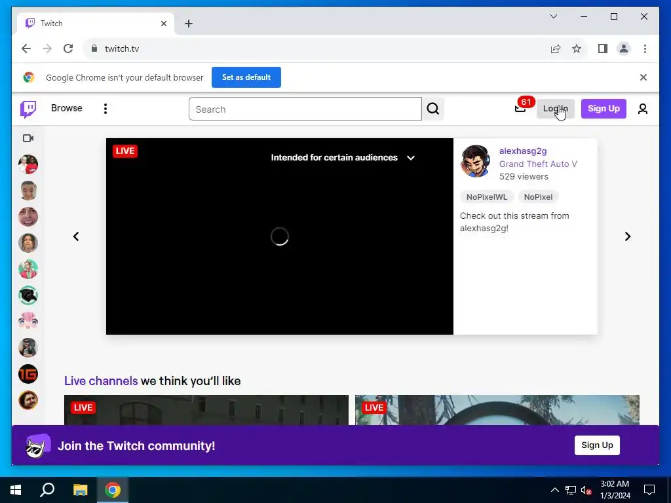Open alexhasg2g profile picture

(x=476, y=161)
